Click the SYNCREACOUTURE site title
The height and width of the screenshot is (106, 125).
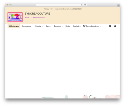click(37, 14)
